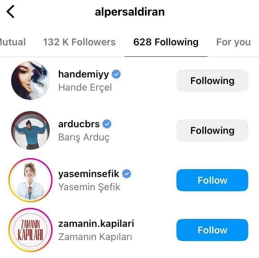Switch to the Mutual tab
Viewport: 259px width, 258px height.
(12, 42)
